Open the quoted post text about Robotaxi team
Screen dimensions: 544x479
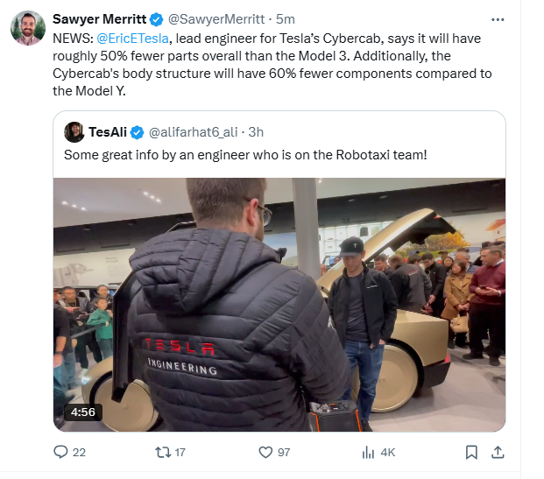coord(245,155)
